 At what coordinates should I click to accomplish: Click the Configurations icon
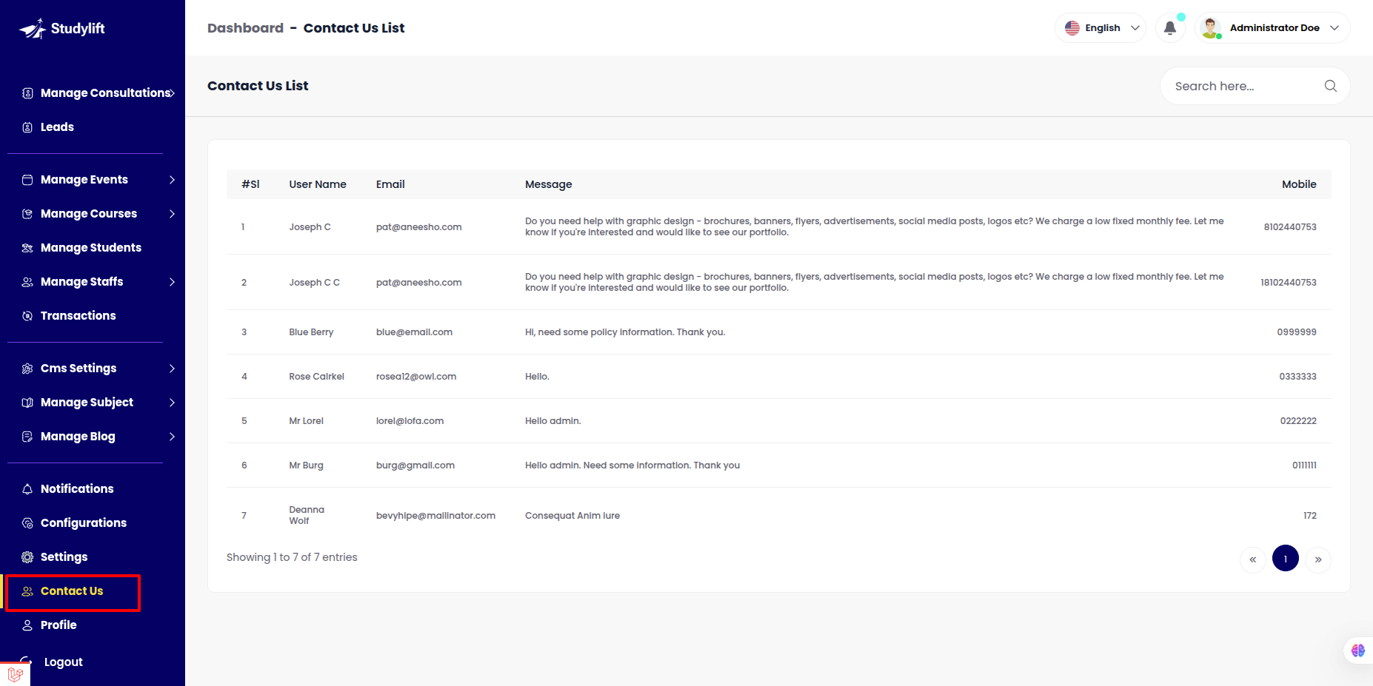pos(27,523)
